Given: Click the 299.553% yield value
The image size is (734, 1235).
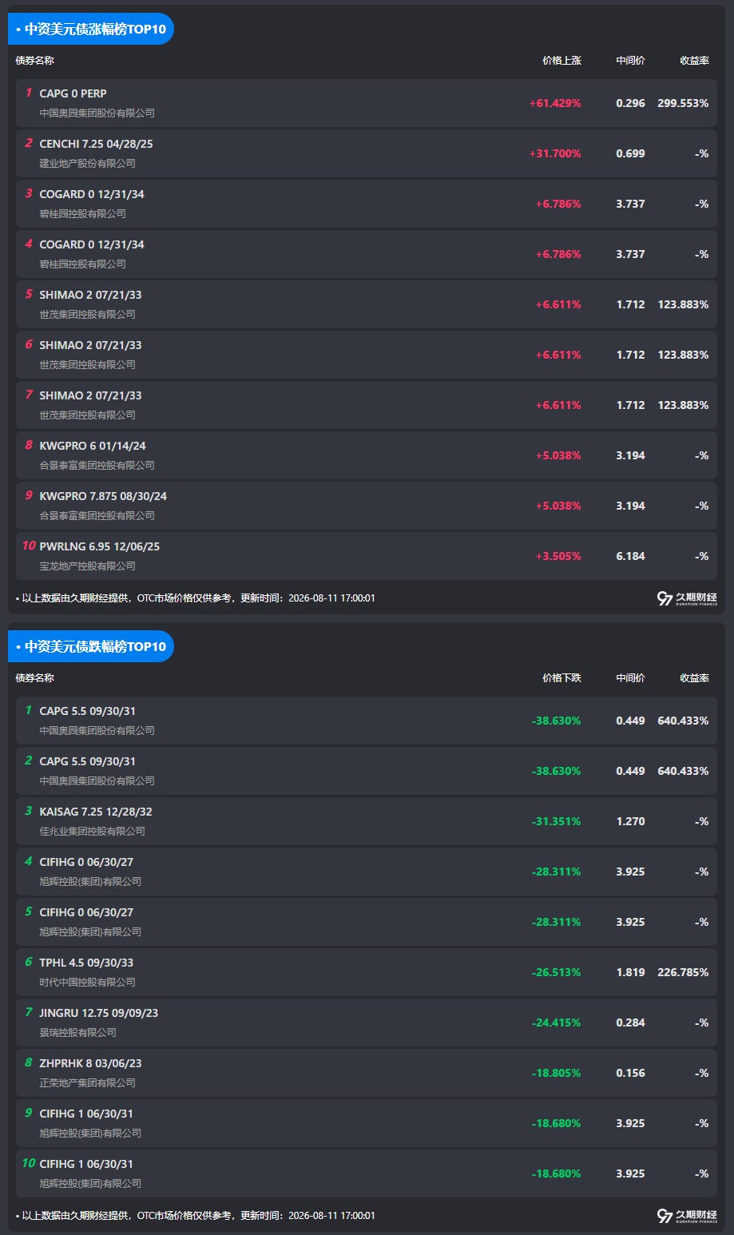Looking at the screenshot, I should [683, 103].
